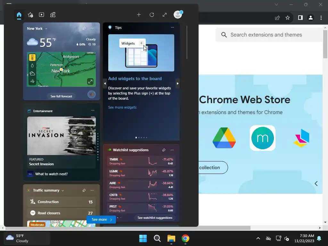This screenshot has height=246, width=328.
Task: Go to previous tip
Action: coord(105,84)
